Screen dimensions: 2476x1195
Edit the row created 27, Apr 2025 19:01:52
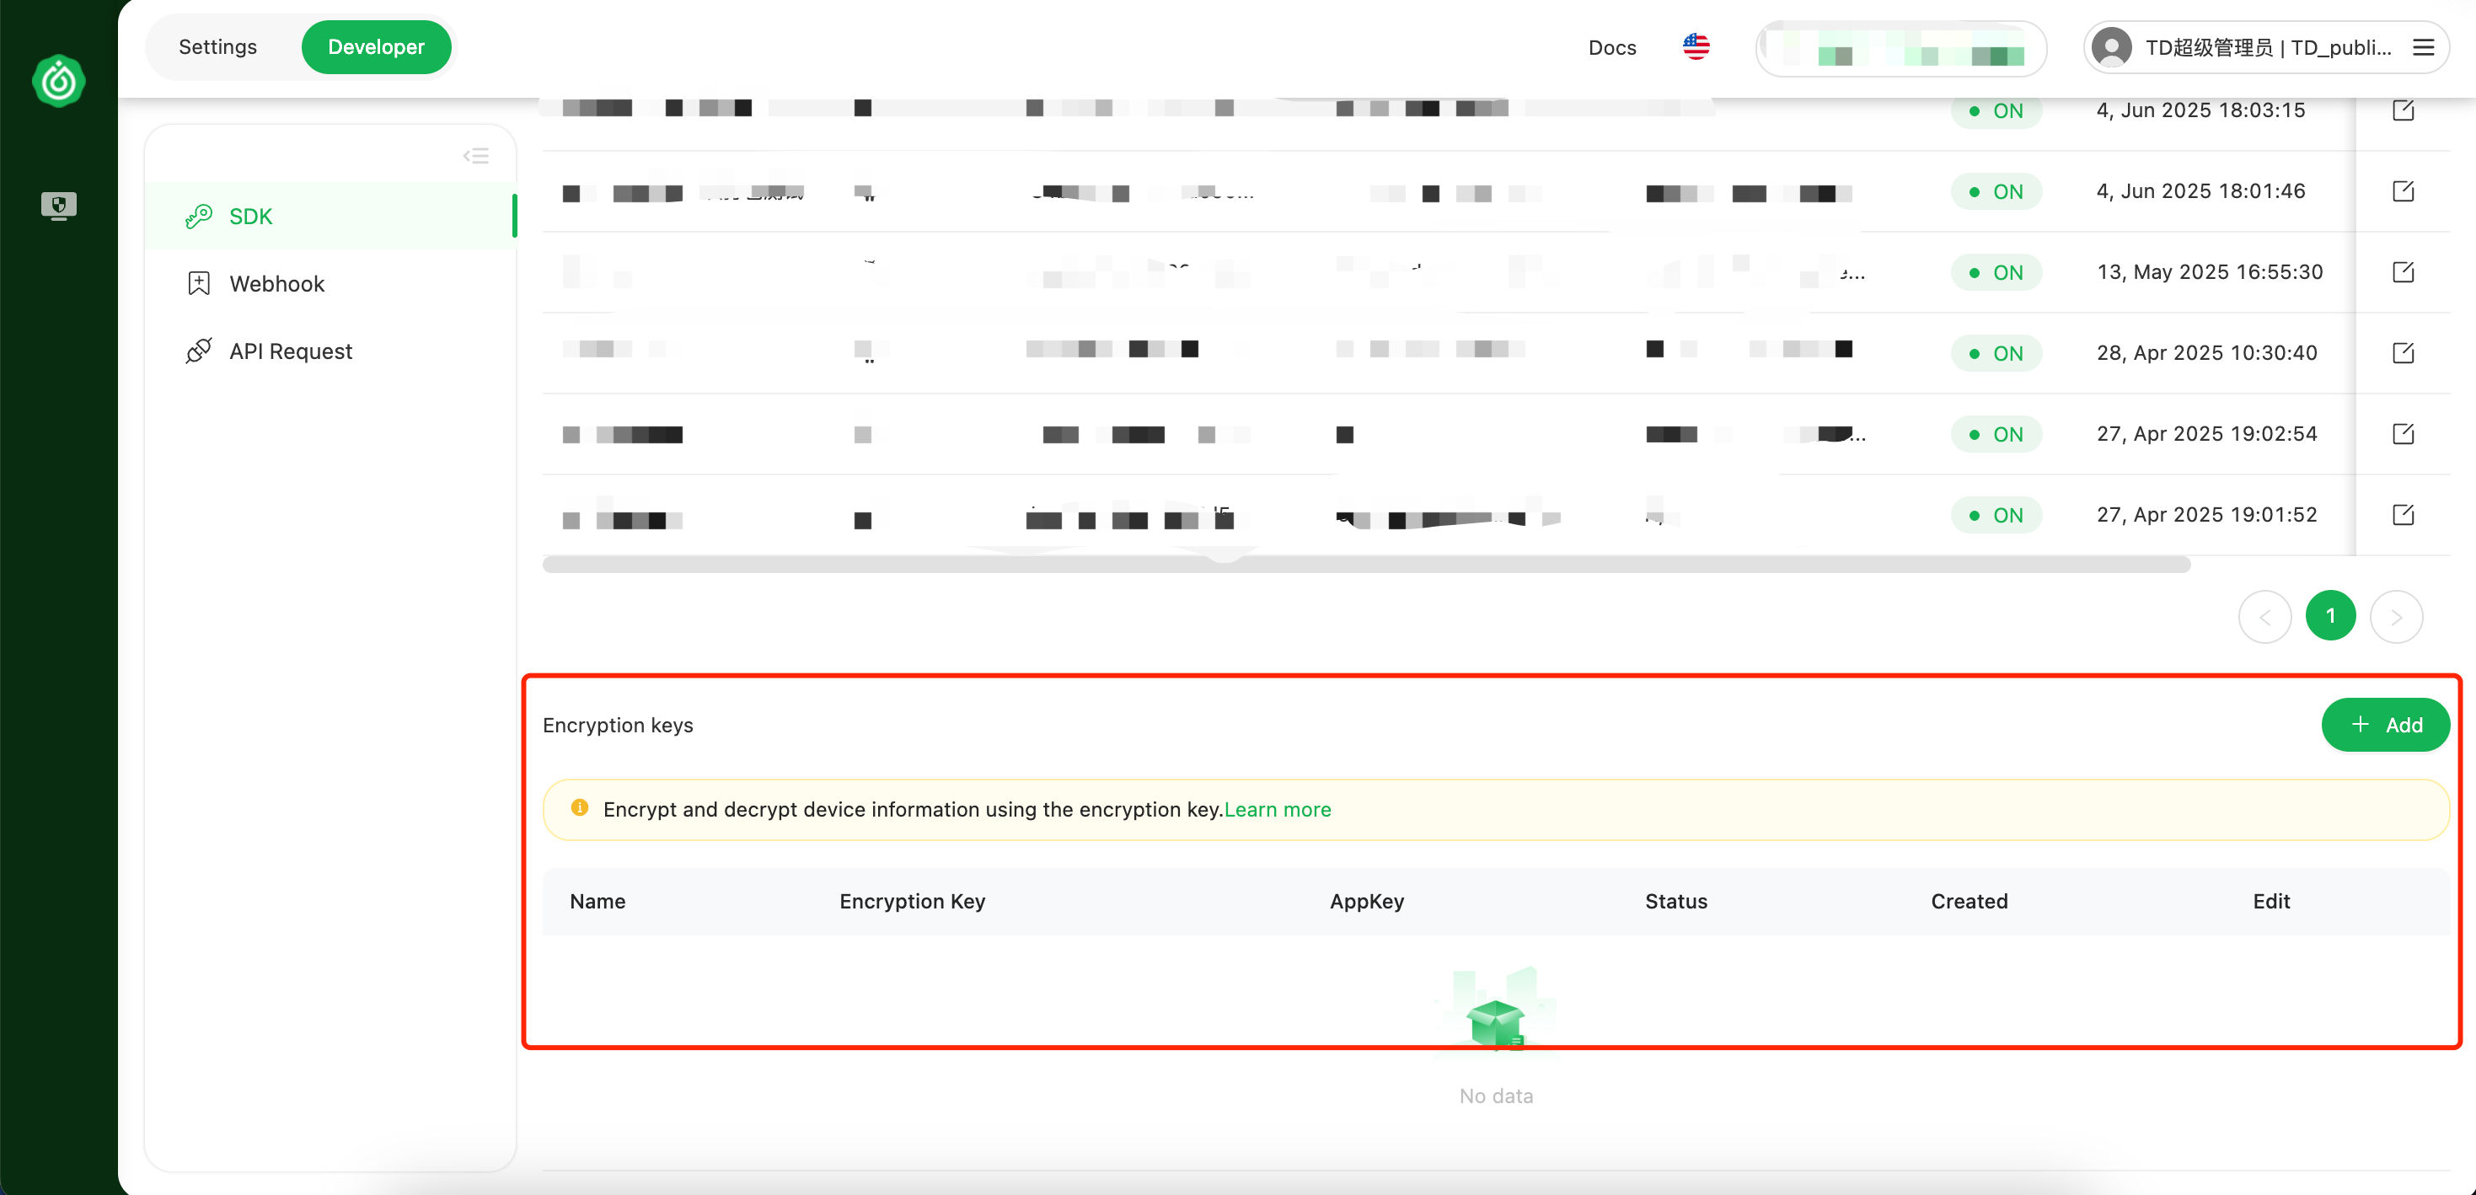(x=2403, y=513)
